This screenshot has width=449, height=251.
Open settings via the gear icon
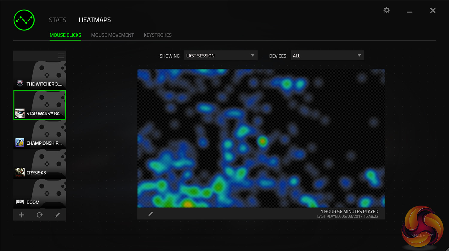click(386, 10)
